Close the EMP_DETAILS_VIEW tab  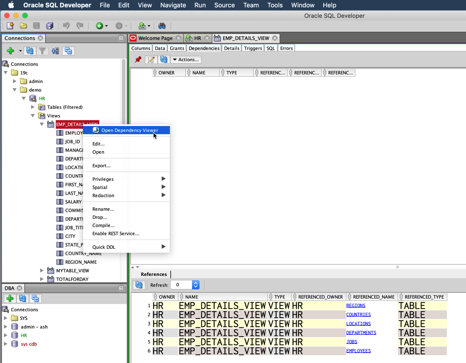[275, 38]
